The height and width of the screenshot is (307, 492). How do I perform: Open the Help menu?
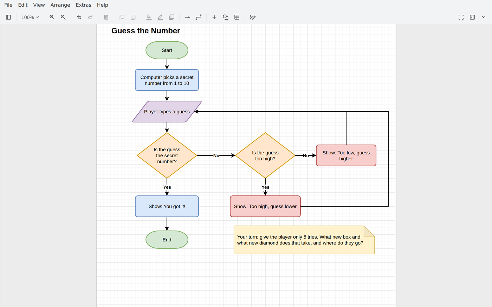point(103,5)
